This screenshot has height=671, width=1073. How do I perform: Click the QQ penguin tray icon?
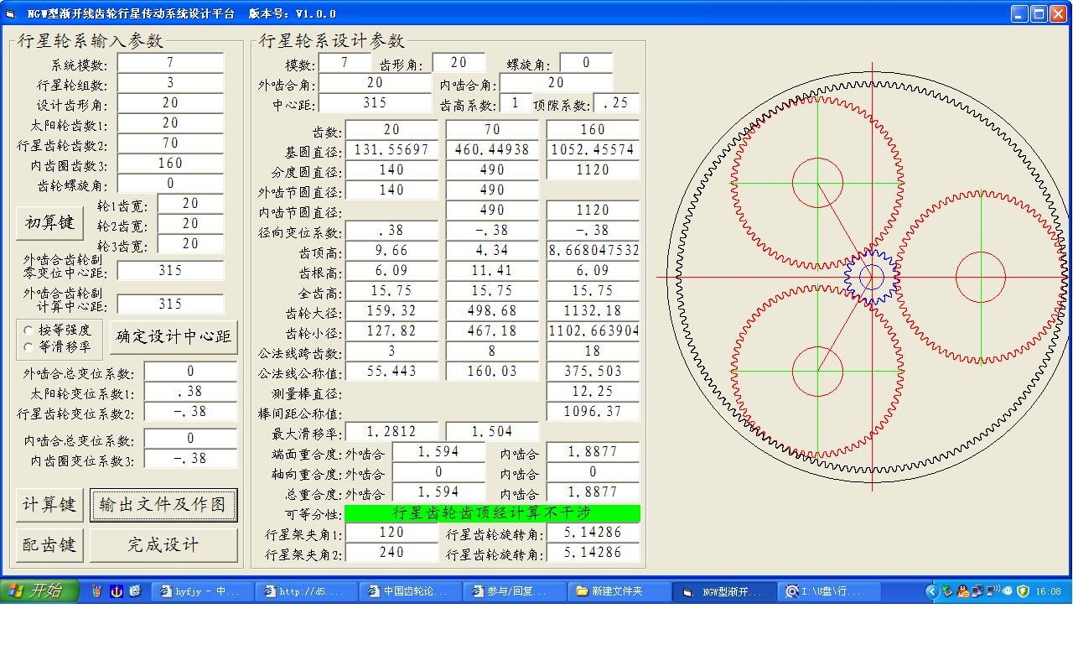962,591
